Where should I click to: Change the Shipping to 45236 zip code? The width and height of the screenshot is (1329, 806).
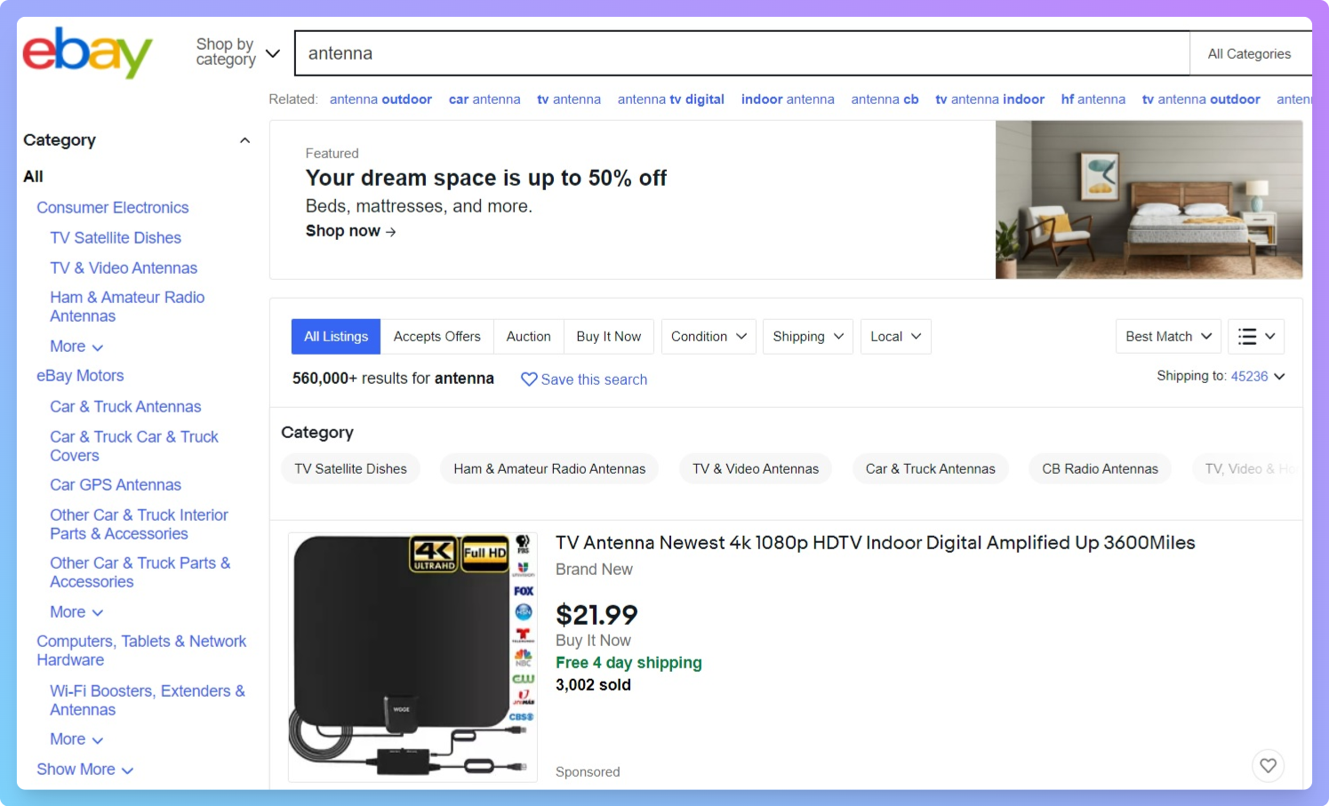pyautogui.click(x=1258, y=377)
